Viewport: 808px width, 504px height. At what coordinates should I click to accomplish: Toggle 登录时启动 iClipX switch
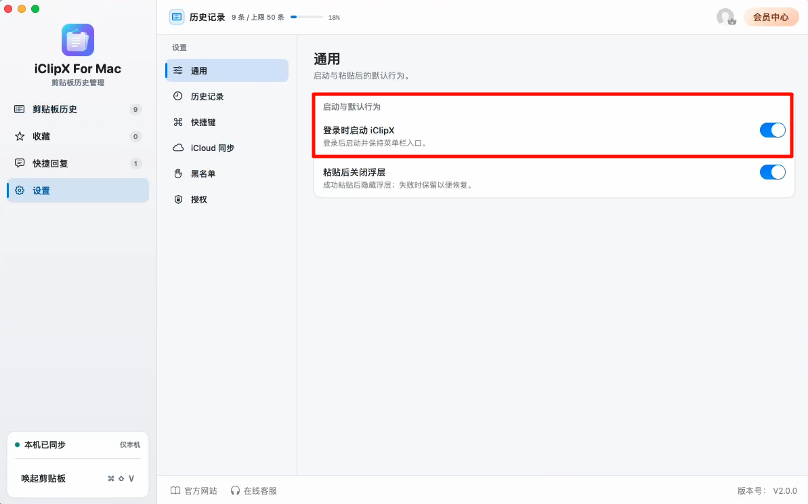[x=773, y=130]
